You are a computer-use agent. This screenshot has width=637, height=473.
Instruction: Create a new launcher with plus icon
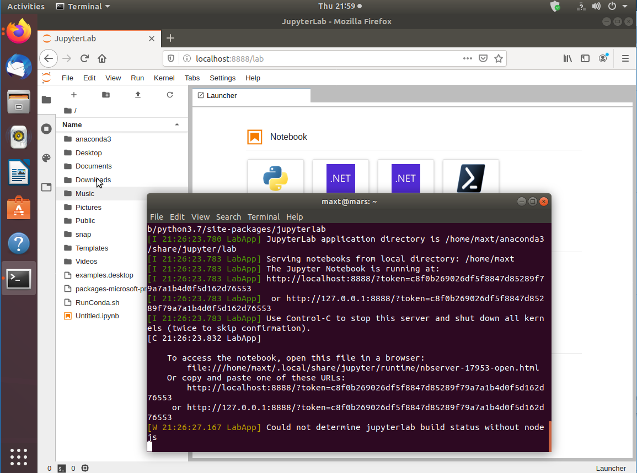pyautogui.click(x=73, y=95)
